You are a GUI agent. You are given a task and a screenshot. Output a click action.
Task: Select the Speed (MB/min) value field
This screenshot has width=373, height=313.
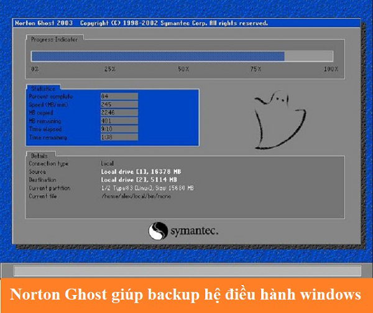tap(119, 105)
